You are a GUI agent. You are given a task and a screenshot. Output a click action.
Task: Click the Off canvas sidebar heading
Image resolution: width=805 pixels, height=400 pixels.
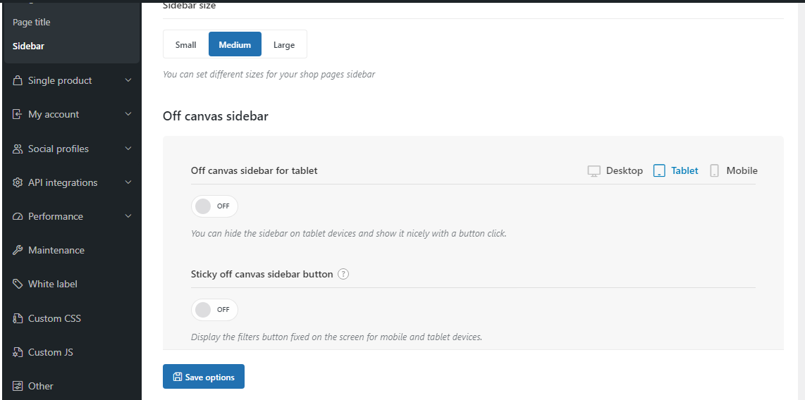tap(216, 116)
